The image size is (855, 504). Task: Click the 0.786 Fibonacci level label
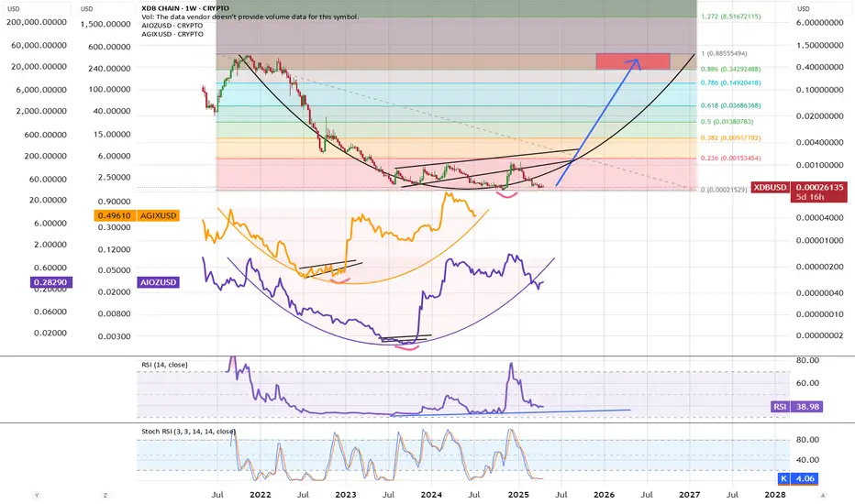(730, 82)
